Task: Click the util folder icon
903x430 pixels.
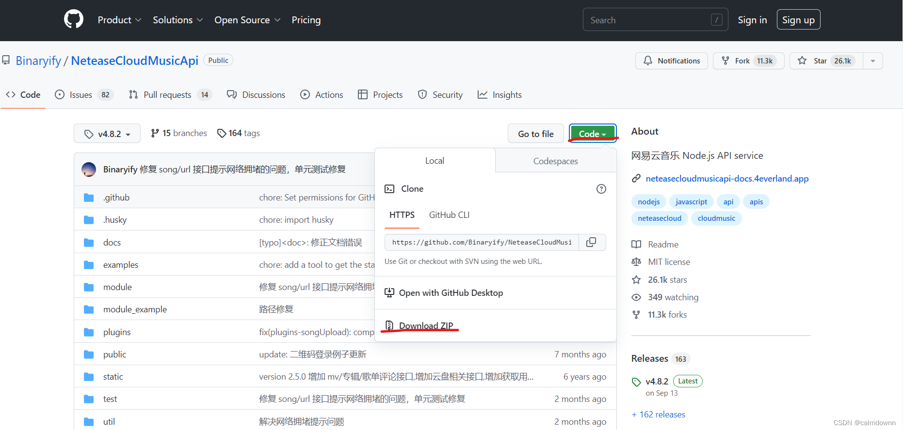Action: [89, 422]
